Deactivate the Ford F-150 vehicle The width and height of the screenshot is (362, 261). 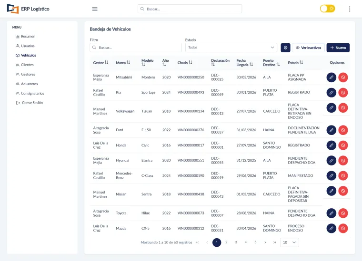[x=343, y=130]
